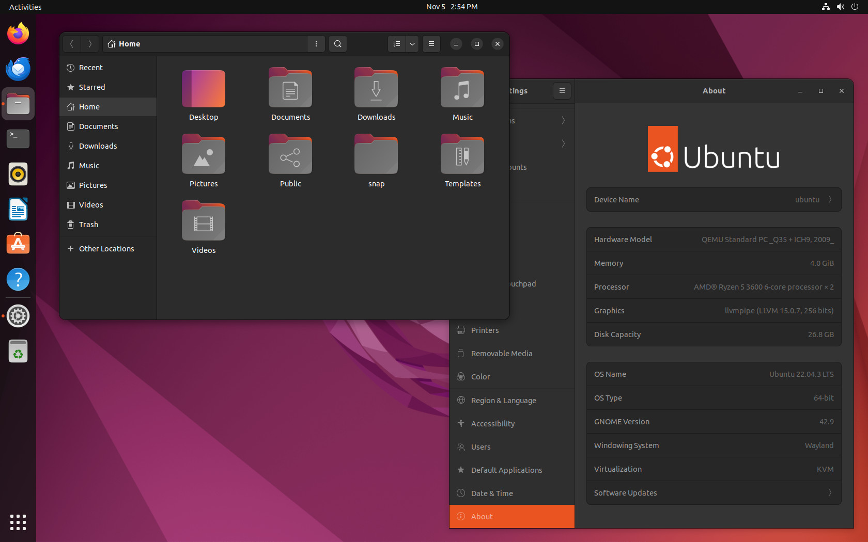Open Trash from the Files sidebar

(x=88, y=225)
